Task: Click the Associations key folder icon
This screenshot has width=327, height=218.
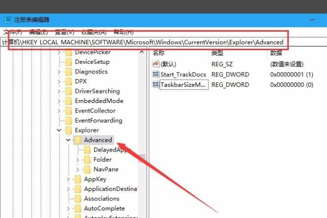Action: point(78,198)
